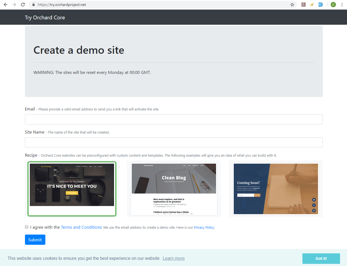Dismiss cookie banner with Got it!
Screen dimensions: 347x266
pos(321,258)
